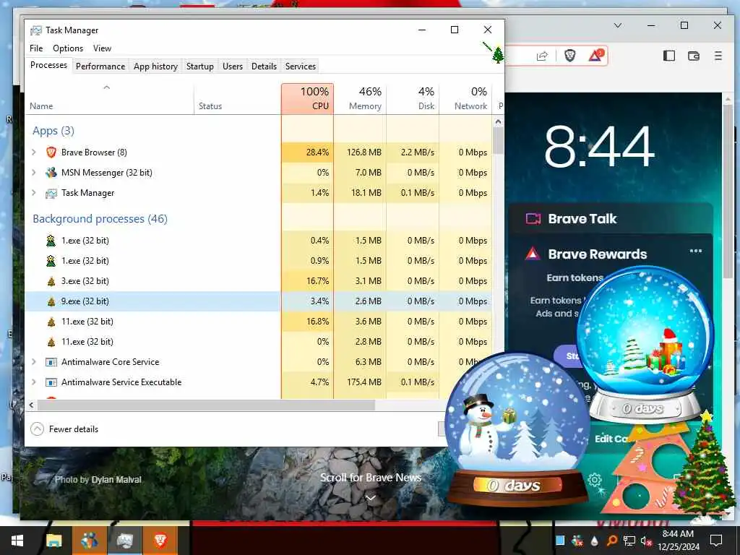The image size is (740, 555).
Task: Click the Scroll for Brave News chevron
Action: pos(371,497)
